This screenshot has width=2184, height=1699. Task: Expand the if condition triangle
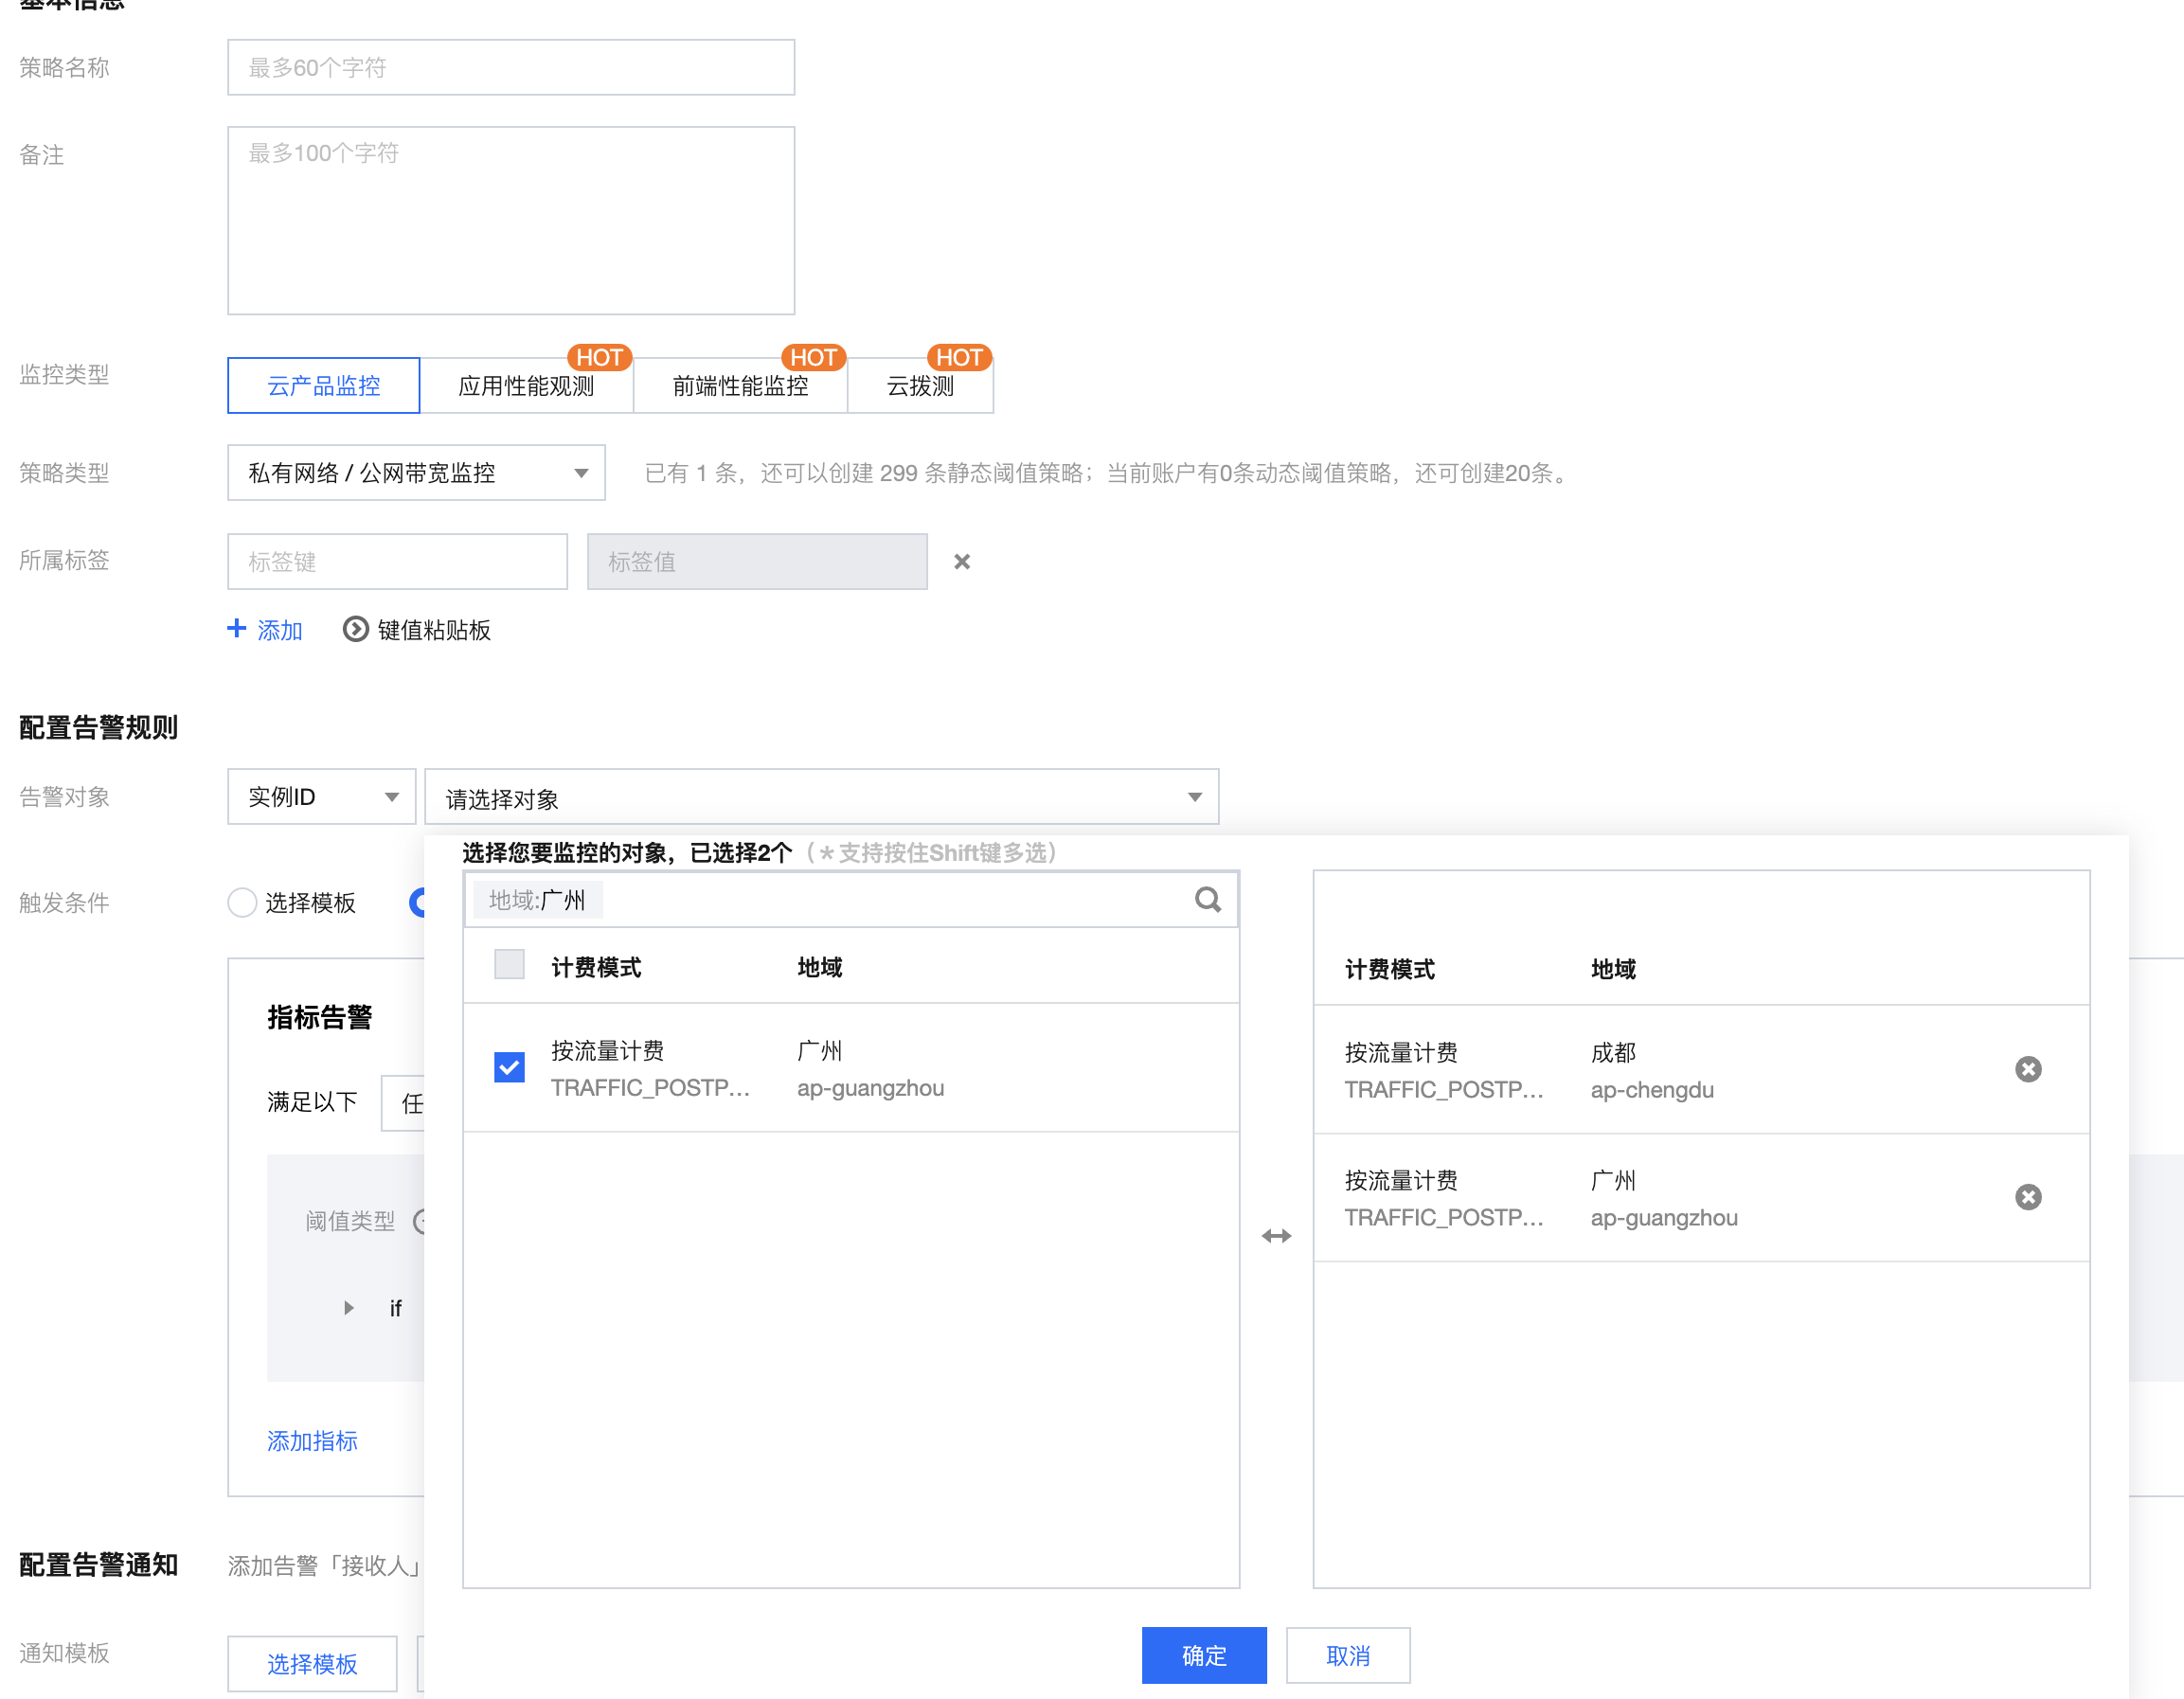tap(348, 1308)
